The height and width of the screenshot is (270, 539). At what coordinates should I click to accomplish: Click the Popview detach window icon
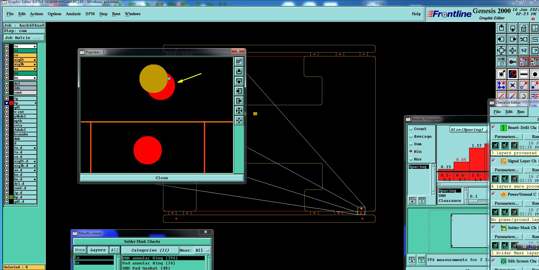click(239, 61)
